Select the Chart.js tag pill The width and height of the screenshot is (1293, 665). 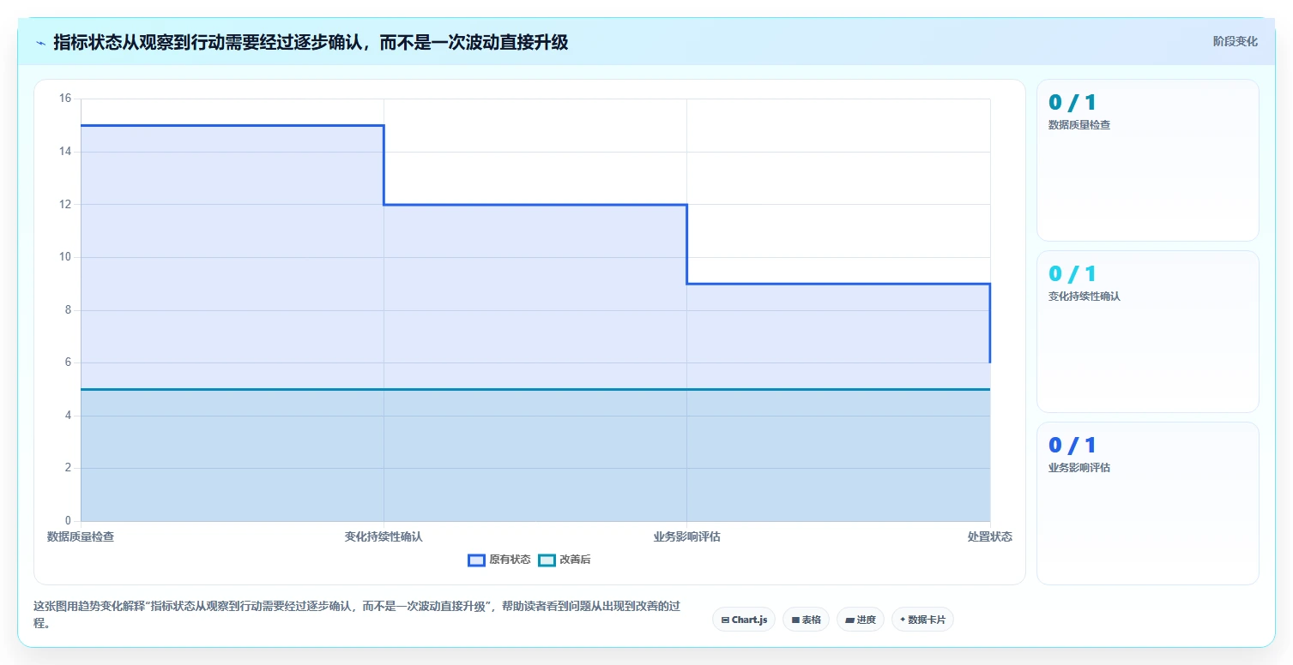tap(744, 620)
